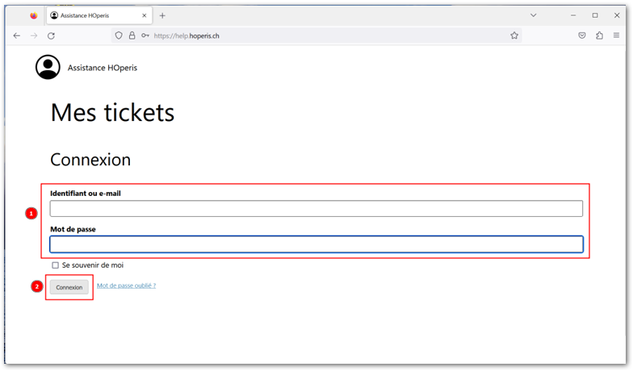Open the Extensions puzzle icon
The image size is (633, 371).
pyautogui.click(x=599, y=35)
